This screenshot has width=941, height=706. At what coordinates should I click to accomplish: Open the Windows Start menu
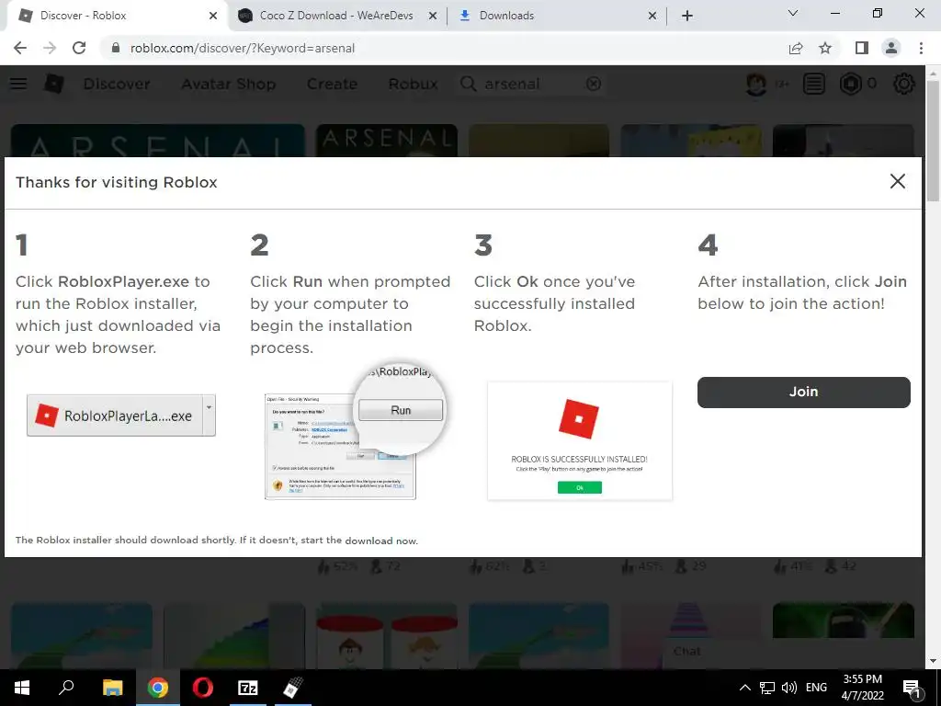[x=22, y=688]
